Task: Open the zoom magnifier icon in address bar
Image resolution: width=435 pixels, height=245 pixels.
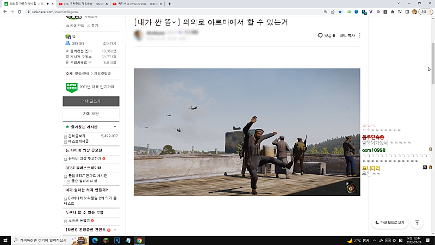Action: point(325,12)
